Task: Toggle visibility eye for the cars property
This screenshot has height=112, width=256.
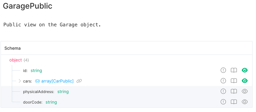Action: click(x=245, y=81)
